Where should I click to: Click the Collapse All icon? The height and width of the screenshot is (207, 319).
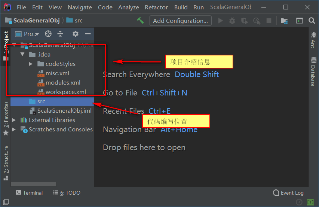(x=60, y=34)
